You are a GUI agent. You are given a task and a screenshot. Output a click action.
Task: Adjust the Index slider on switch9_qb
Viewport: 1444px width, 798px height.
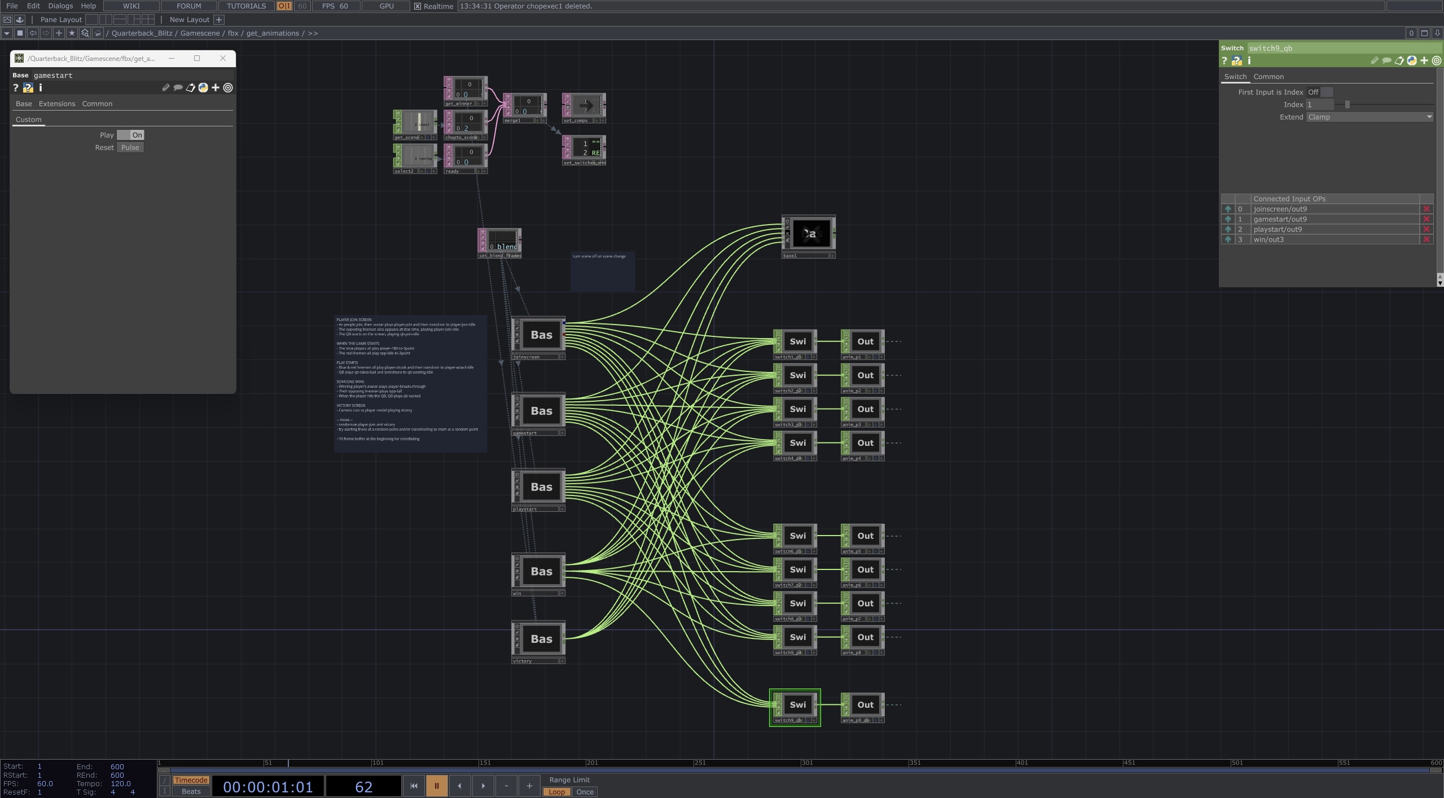click(x=1348, y=104)
